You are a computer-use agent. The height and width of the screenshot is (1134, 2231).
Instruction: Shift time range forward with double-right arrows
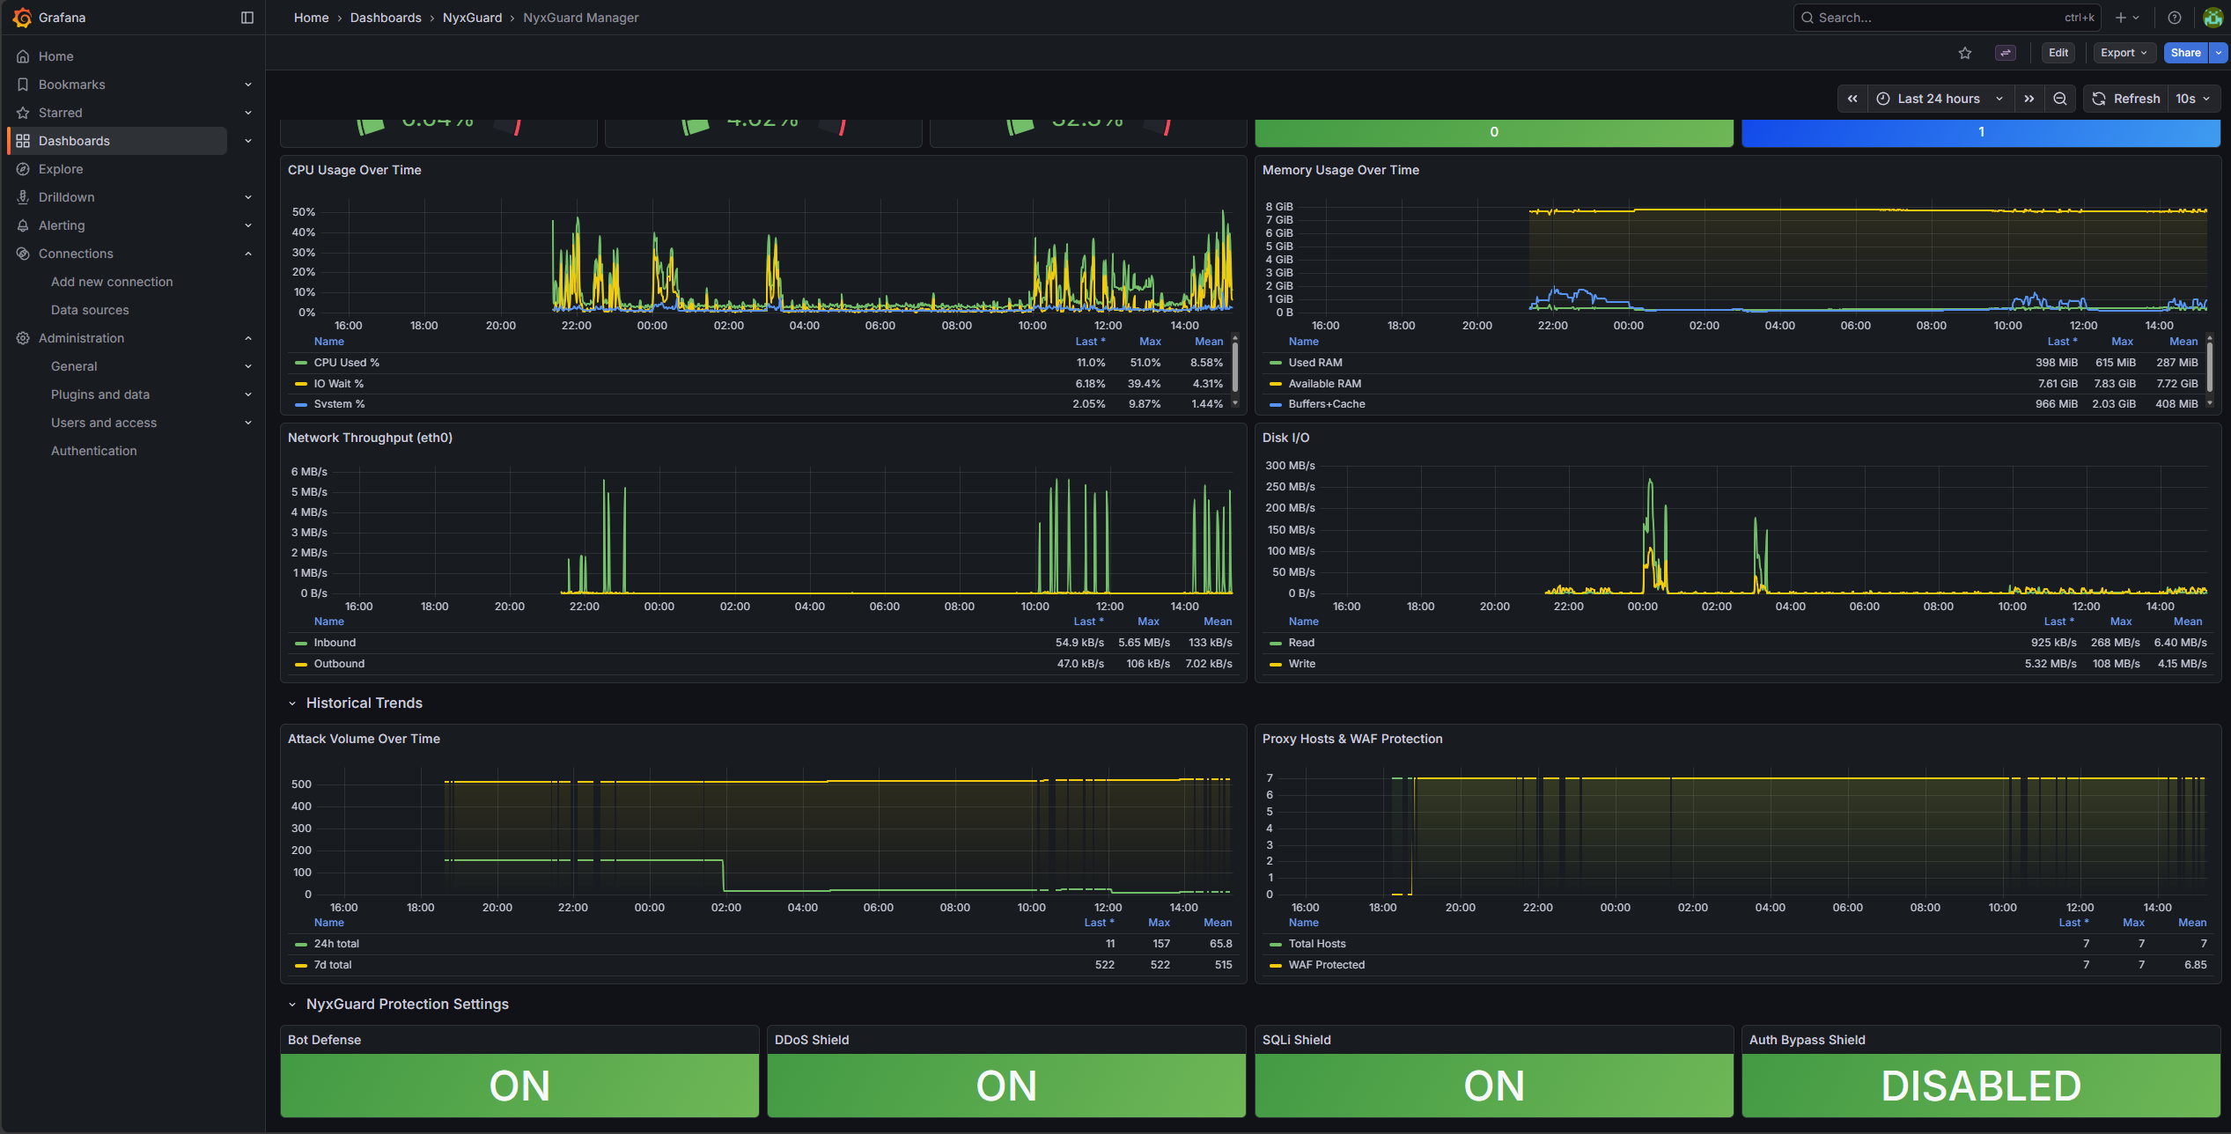click(2029, 99)
